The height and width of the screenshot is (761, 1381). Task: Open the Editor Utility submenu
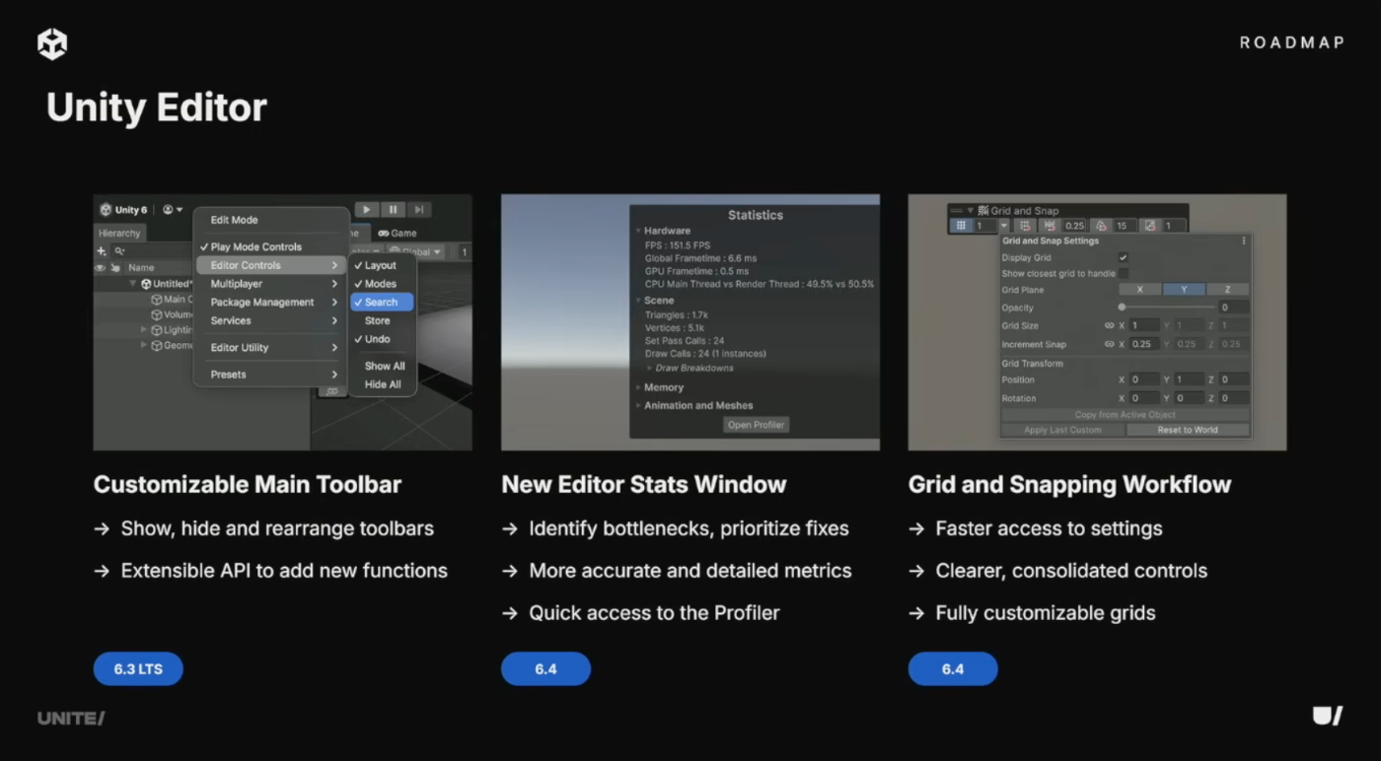pos(271,347)
